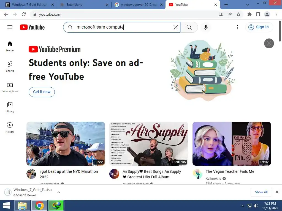Click title 'i got beat up at the NYC Marathon 2022'
The height and width of the screenshot is (211, 282).
(69, 174)
